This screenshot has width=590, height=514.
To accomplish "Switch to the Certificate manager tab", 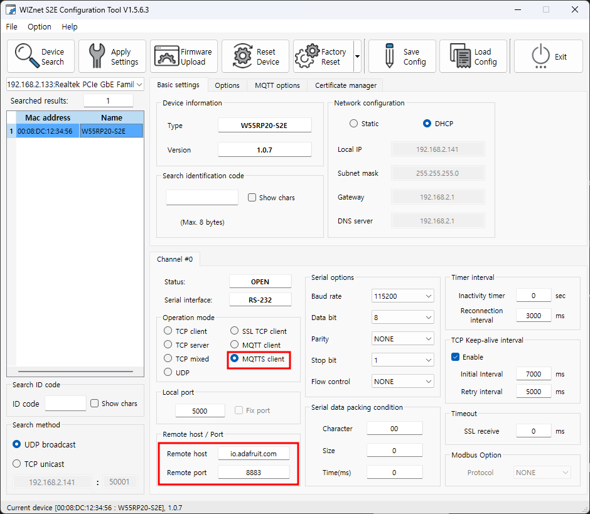I will [345, 85].
